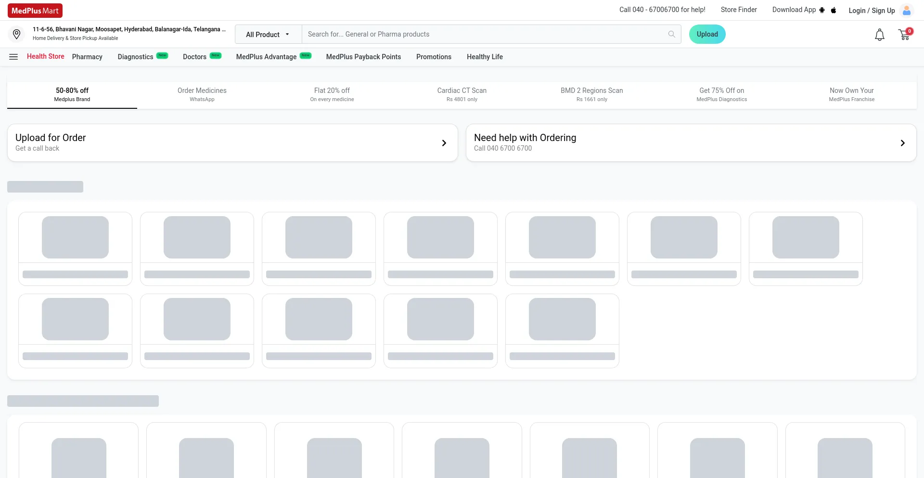
Task: Click the MedPlus Mart logo
Action: (35, 11)
